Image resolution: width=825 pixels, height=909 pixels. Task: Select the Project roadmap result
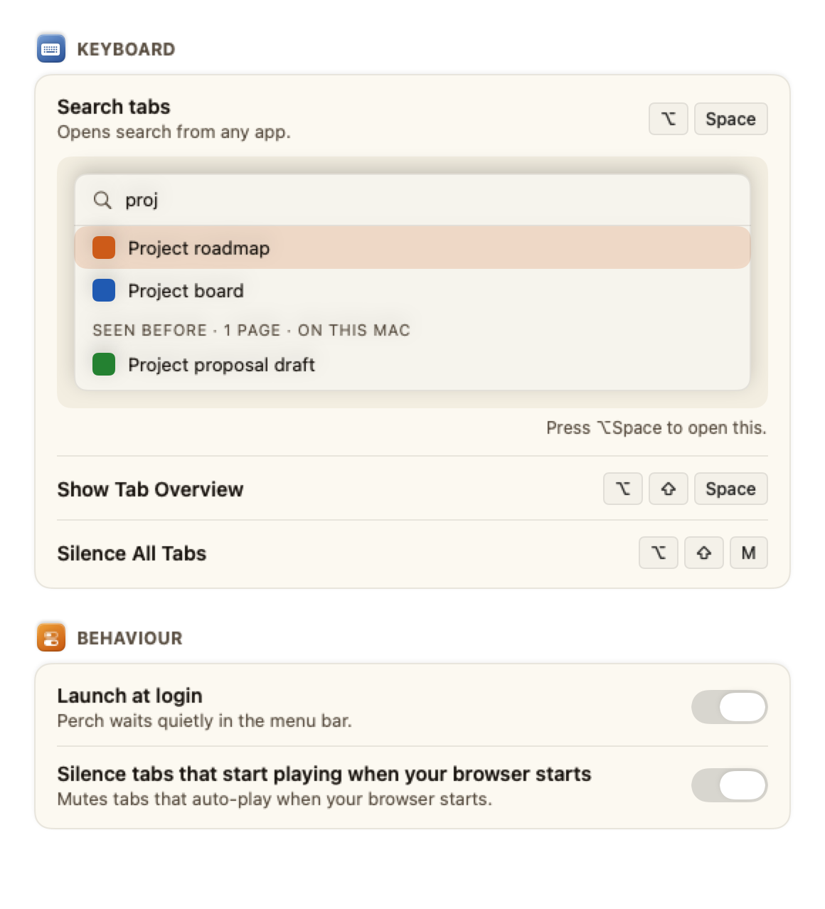point(412,248)
